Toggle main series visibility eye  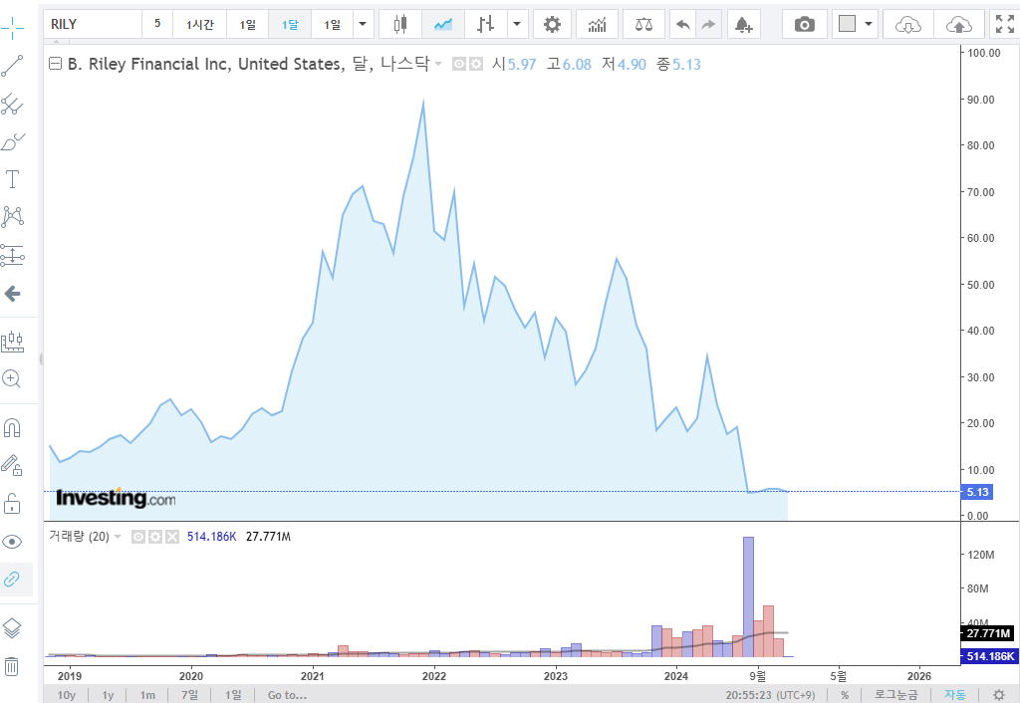[x=459, y=64]
